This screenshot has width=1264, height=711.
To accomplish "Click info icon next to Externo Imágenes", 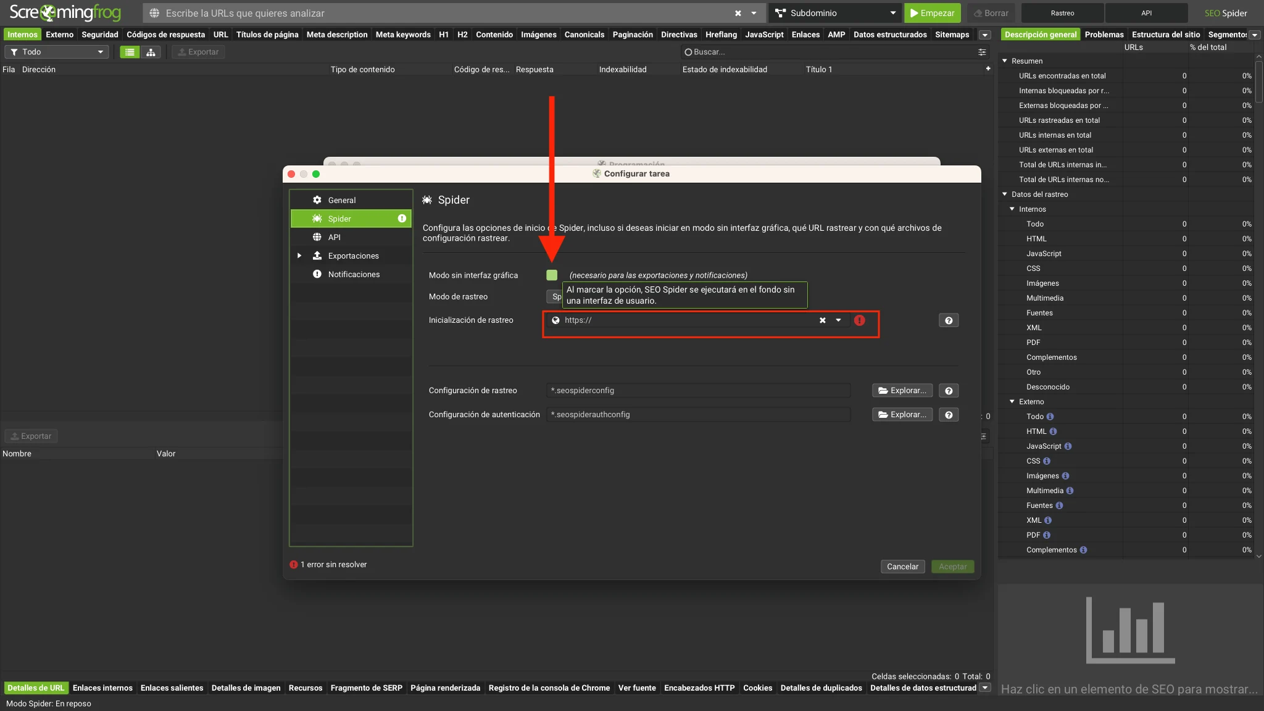I will coord(1065,476).
